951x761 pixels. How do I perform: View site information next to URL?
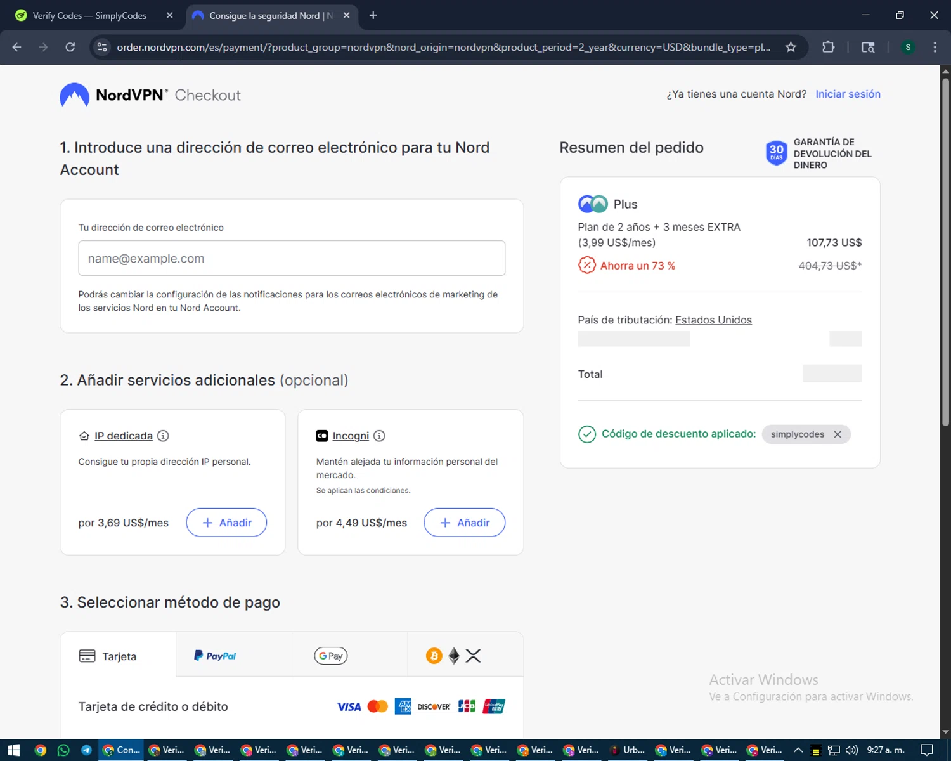pos(102,47)
